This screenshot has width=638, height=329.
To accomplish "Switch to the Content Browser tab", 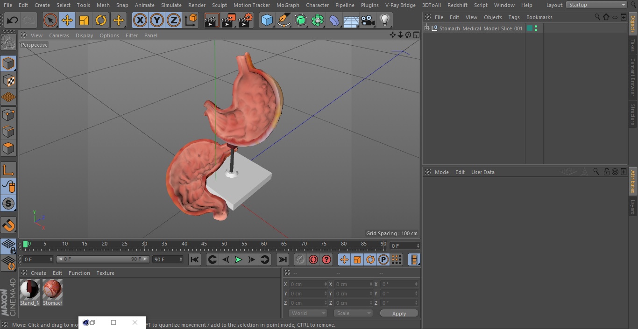I will (633, 77).
